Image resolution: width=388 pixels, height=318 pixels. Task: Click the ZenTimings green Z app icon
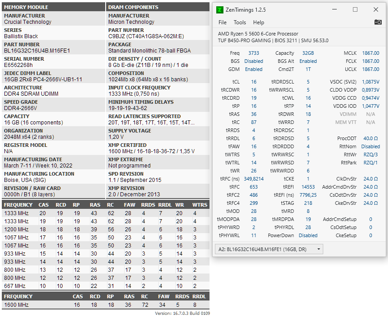coord(219,10)
